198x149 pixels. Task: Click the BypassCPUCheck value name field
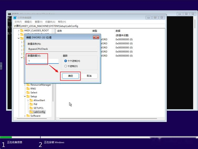click(x=62, y=49)
